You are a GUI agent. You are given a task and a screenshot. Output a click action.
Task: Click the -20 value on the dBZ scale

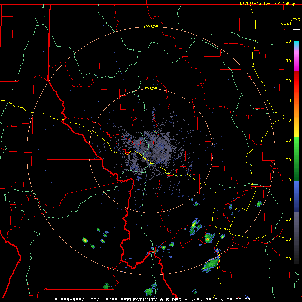point(287,239)
